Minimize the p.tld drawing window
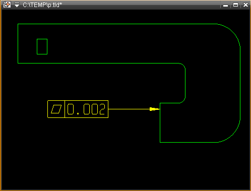Image resolution: width=251 pixels, height=191 pixels. coord(225,5)
